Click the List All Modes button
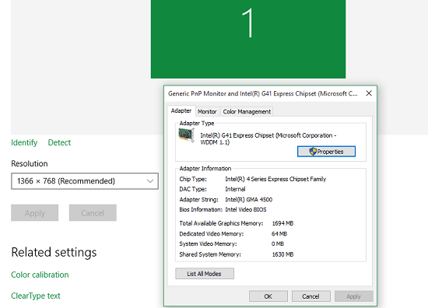The image size is (428, 308). [205, 274]
